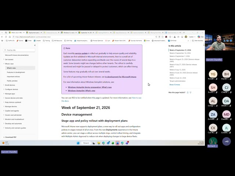Jump to Week of September 7, 2026
Image resolution: width=235 pixels, height=176 pixels.
(180, 56)
